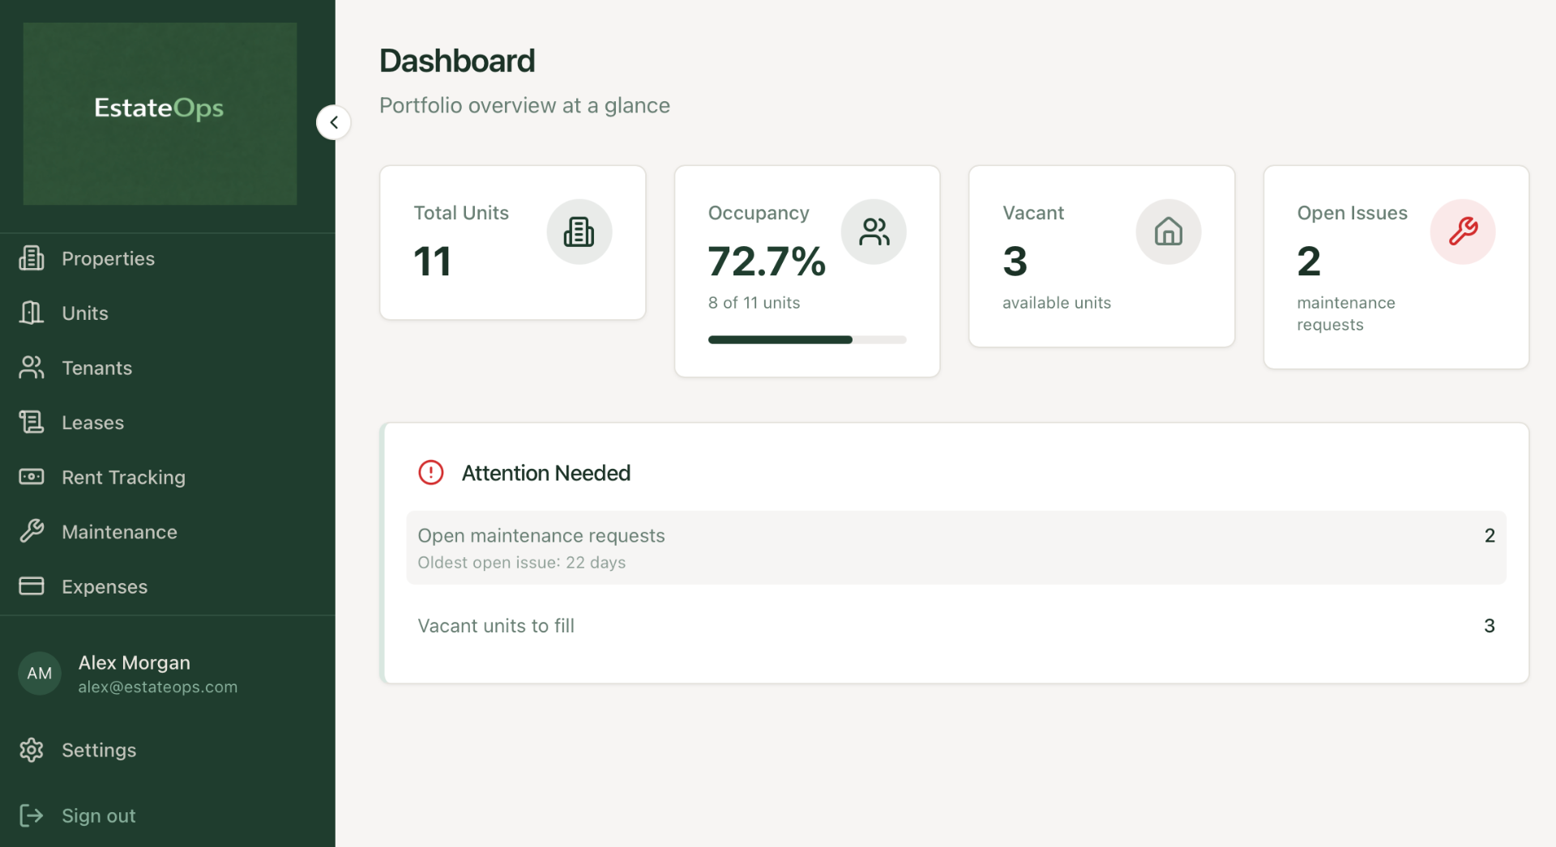Open the Leases page label
The image size is (1556, 847).
92,423
